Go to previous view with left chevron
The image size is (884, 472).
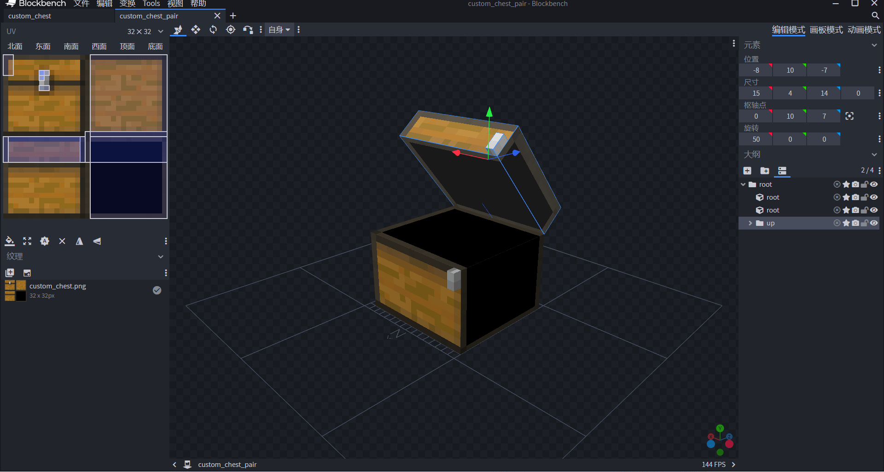[x=174, y=465]
